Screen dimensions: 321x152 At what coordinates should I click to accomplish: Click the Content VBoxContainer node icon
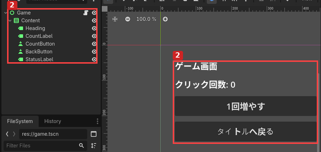pyautogui.click(x=16, y=21)
